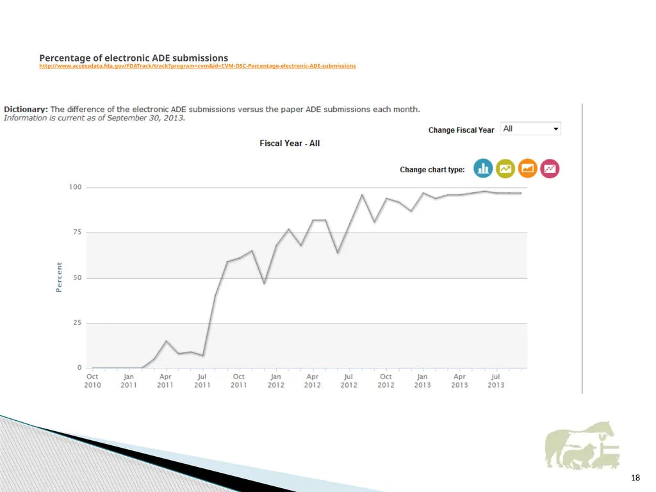
Task: Click the 'Percentage of electronic ADE submissions' heading
Action: [134, 58]
